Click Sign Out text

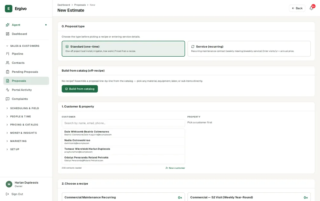click(x=17, y=194)
